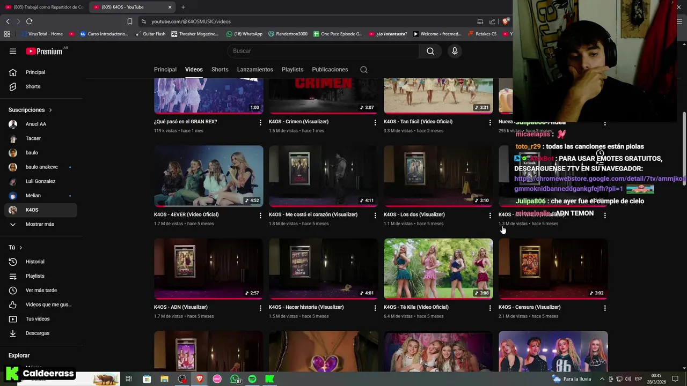Open the VirusTotal - Home bookmark
The width and height of the screenshot is (687, 386).
tap(41, 34)
